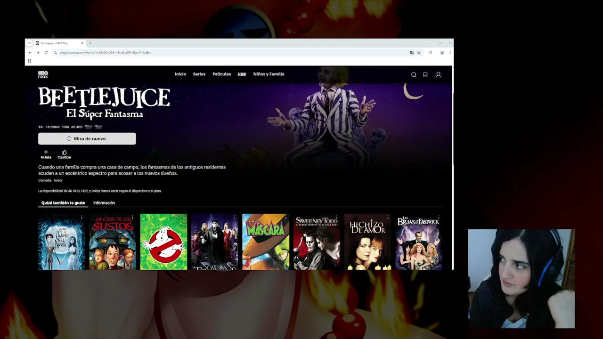Open La Máscara movie poster
Image resolution: width=603 pixels, height=339 pixels.
[x=266, y=242]
